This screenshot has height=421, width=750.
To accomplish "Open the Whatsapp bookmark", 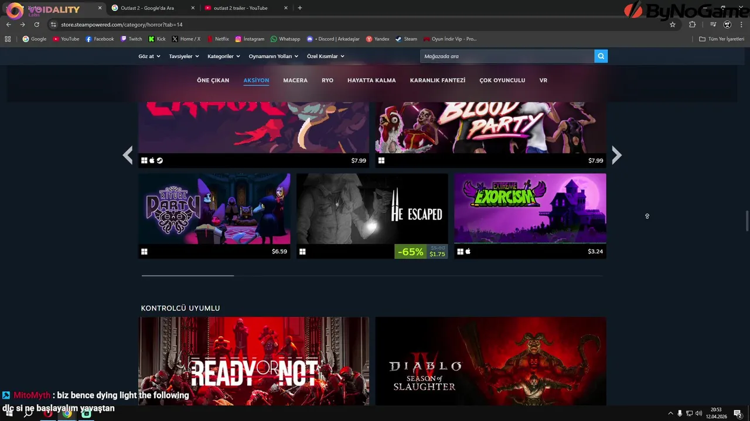I will (285, 39).
